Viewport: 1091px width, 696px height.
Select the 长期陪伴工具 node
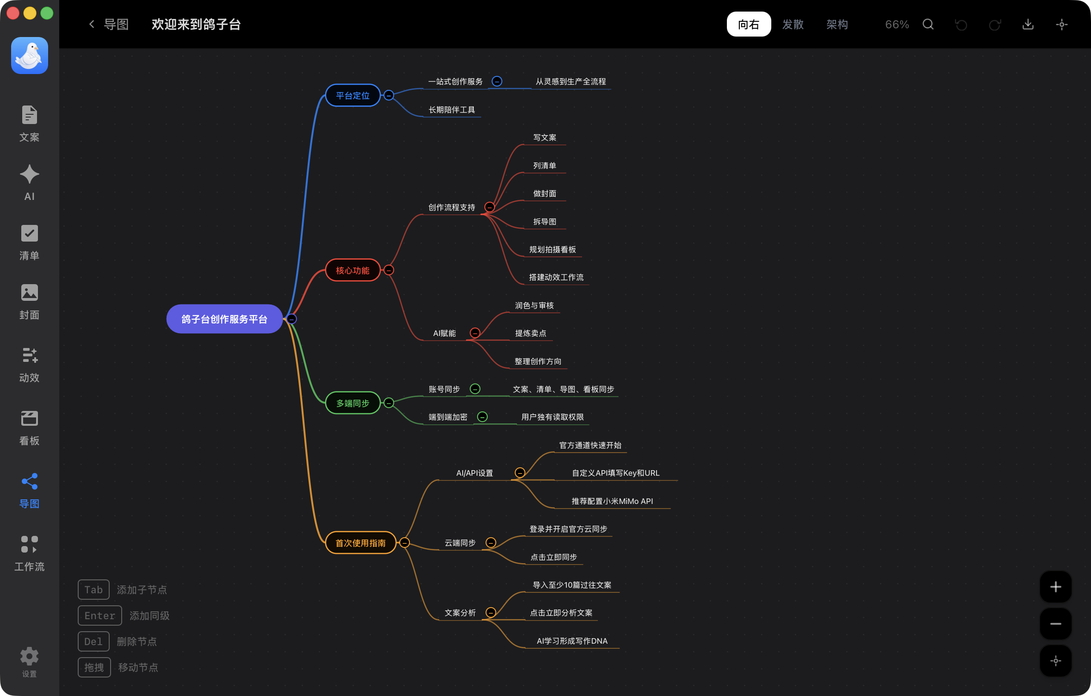click(x=452, y=110)
